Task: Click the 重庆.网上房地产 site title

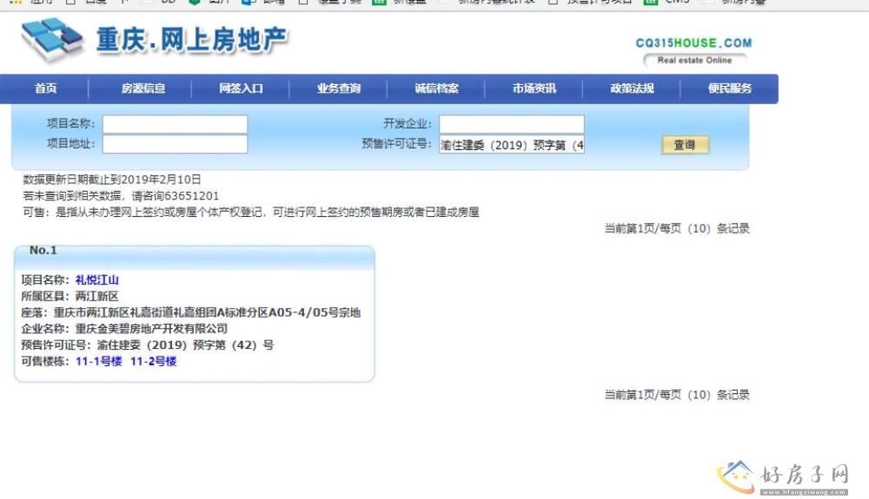Action: pos(192,41)
